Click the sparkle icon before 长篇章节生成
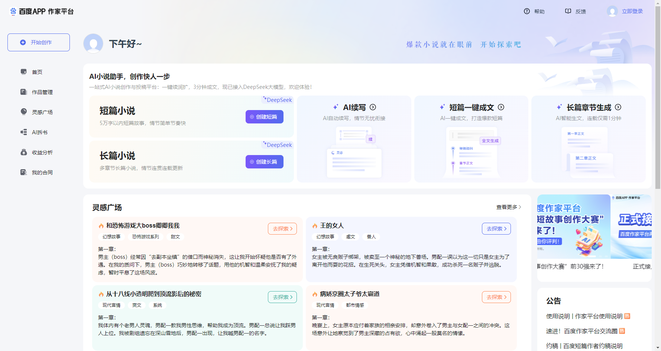661x351 pixels. [559, 107]
